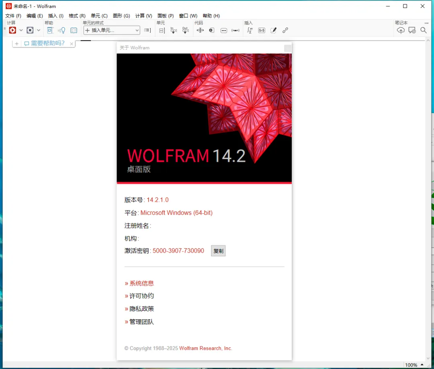The image size is (434, 369).
Task: Click the code width expand icon
Action: coord(200,30)
